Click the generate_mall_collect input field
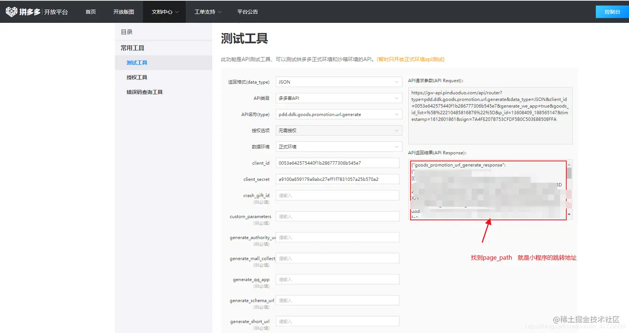629x333 pixels. (x=337, y=258)
